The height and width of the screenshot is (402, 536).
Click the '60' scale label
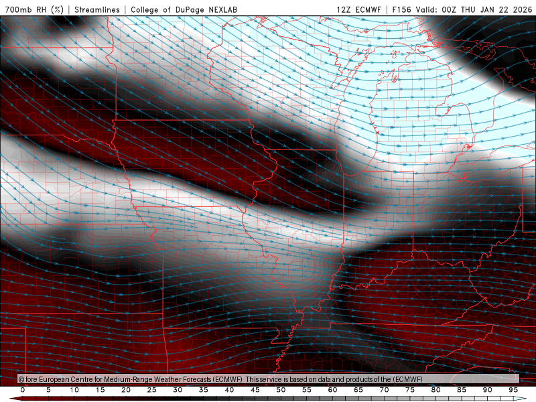coord(332,390)
